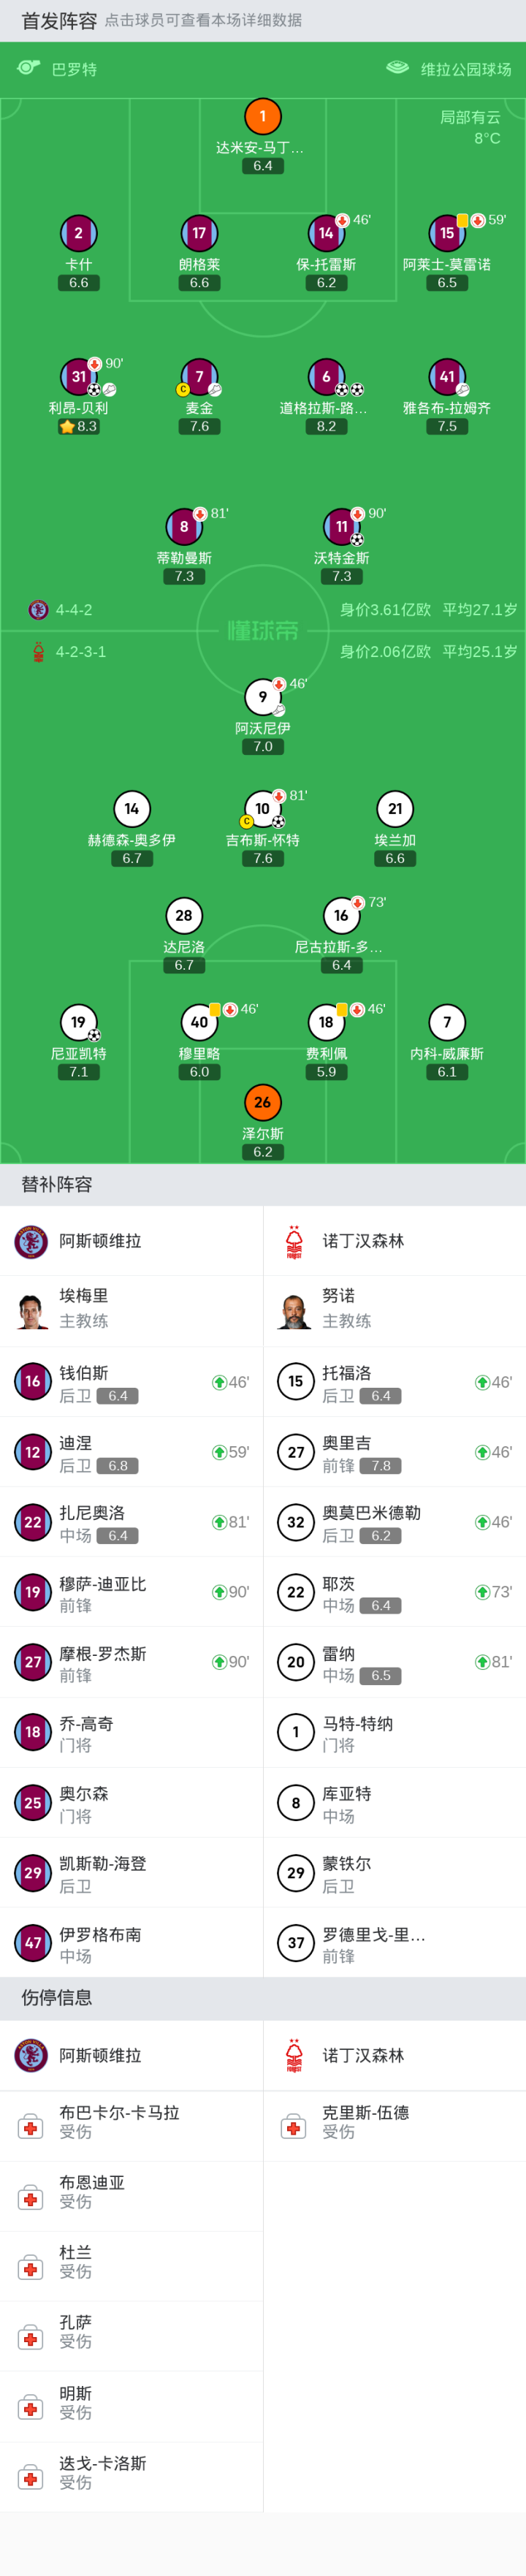Click the referee whistle icon
526x2576 pixels.
pos(28,68)
